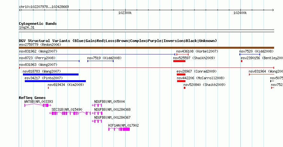283x147 pixels.
Task: Open the nsv520840 (Shaikh2009) label
Action: [x=204, y=85]
